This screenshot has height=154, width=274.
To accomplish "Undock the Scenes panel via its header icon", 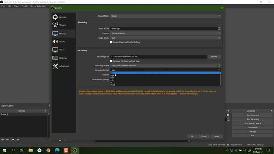I will pyautogui.click(x=45, y=111).
